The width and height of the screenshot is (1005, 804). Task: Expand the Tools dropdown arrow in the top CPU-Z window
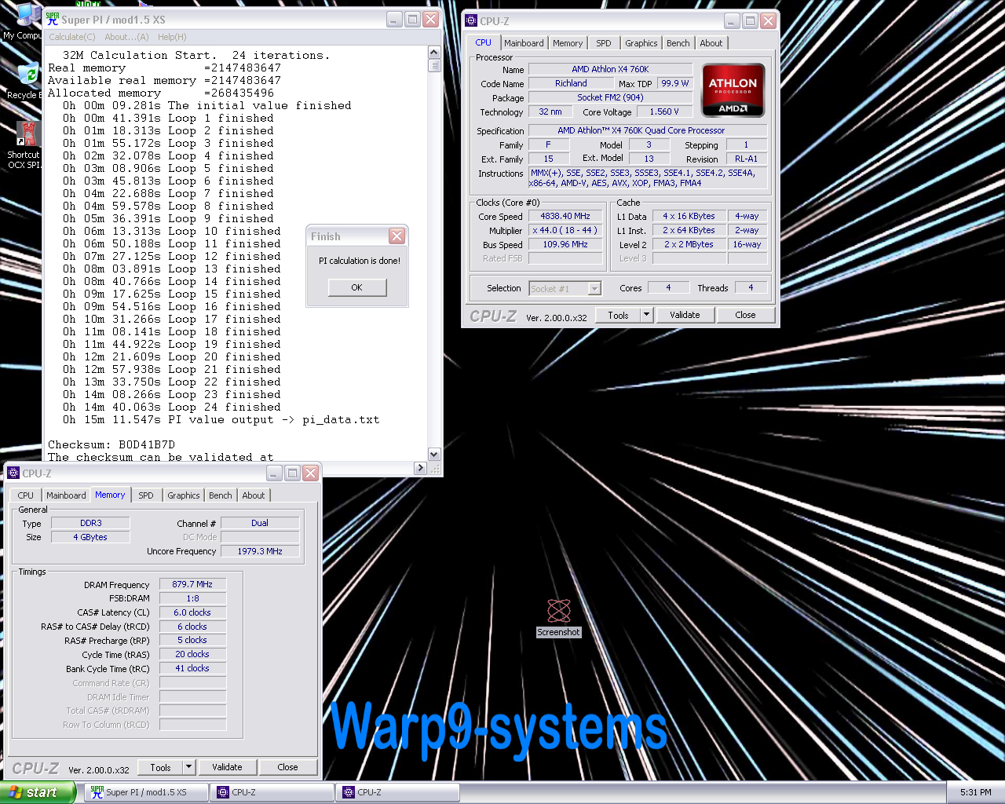646,315
